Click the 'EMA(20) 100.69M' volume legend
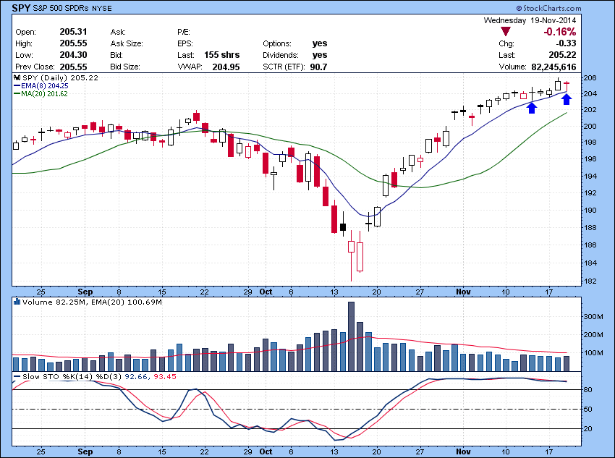The width and height of the screenshot is (615, 458). pos(127,302)
